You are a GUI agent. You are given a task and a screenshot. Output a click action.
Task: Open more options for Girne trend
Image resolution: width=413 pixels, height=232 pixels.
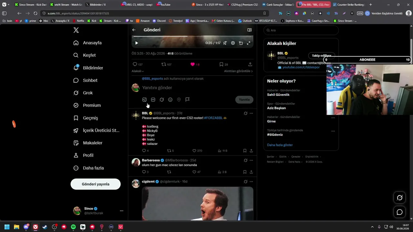tap(333, 118)
